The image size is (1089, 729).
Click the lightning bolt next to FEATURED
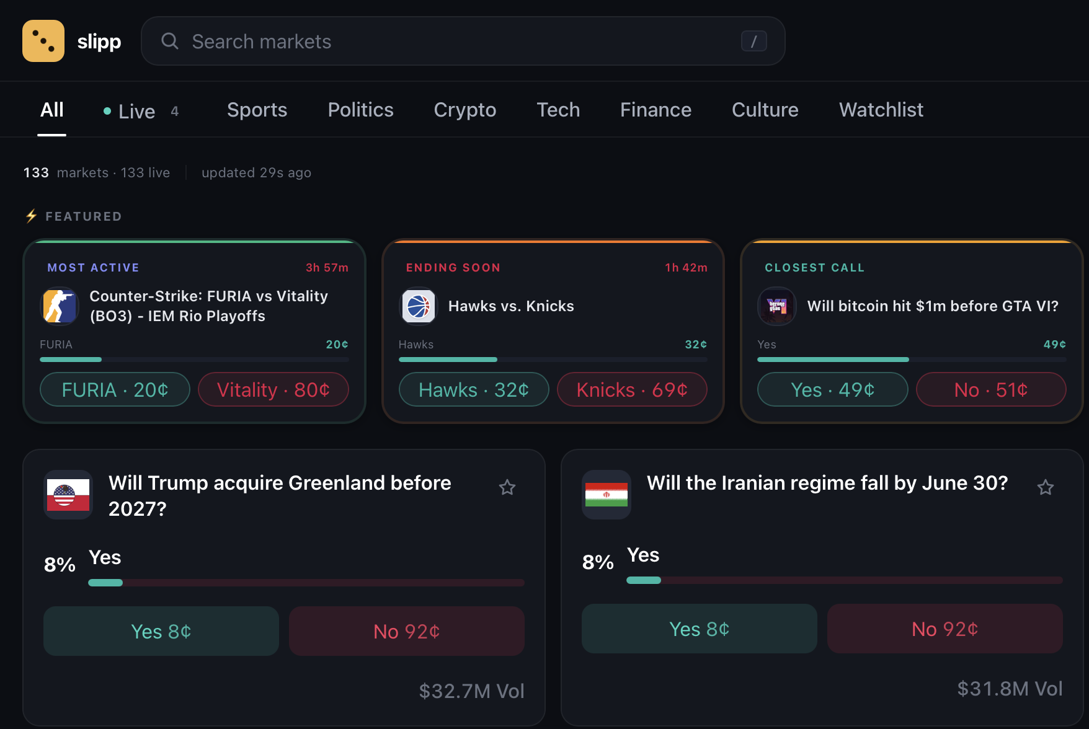click(x=30, y=216)
